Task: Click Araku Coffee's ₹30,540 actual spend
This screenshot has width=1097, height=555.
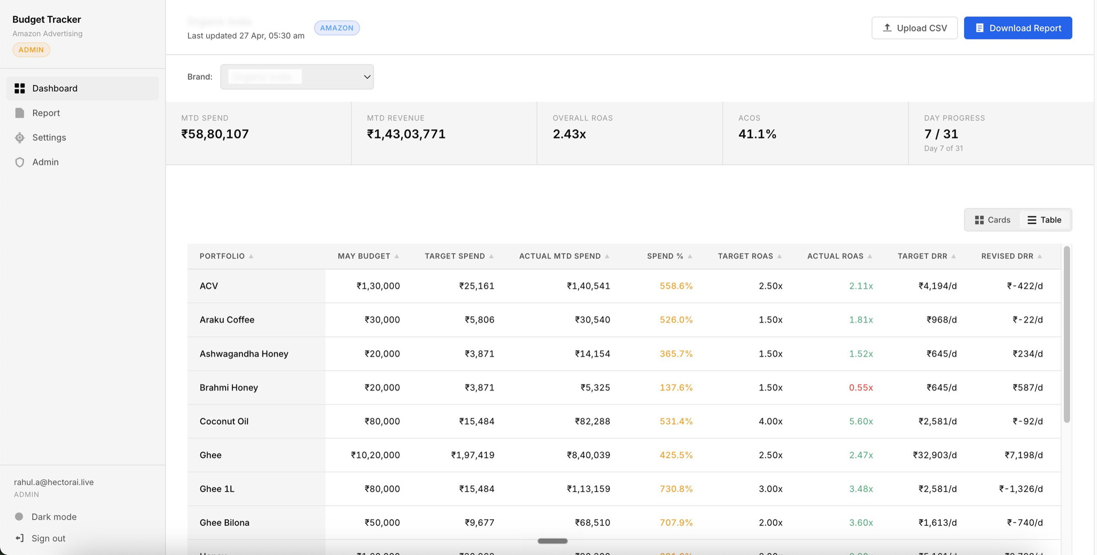Action: tap(592, 320)
